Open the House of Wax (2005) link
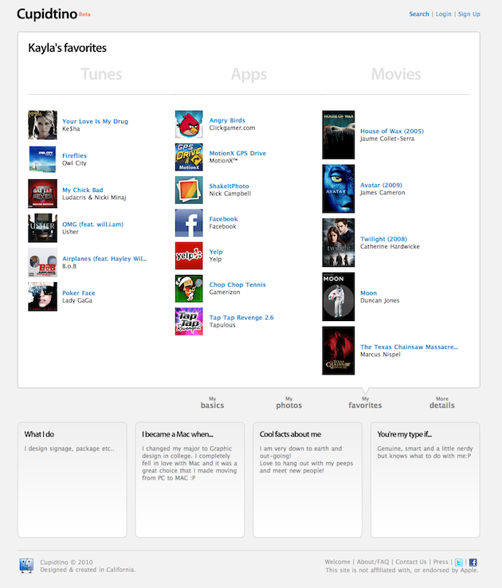The image size is (502, 588). [392, 131]
